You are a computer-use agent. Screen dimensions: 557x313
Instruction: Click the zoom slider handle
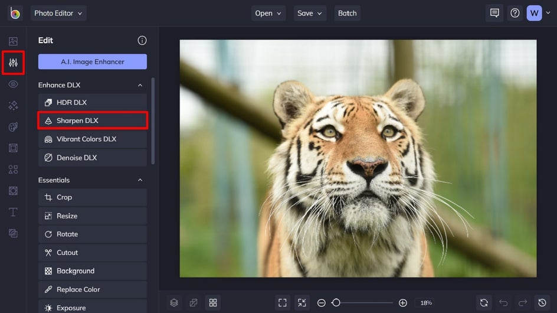click(336, 302)
